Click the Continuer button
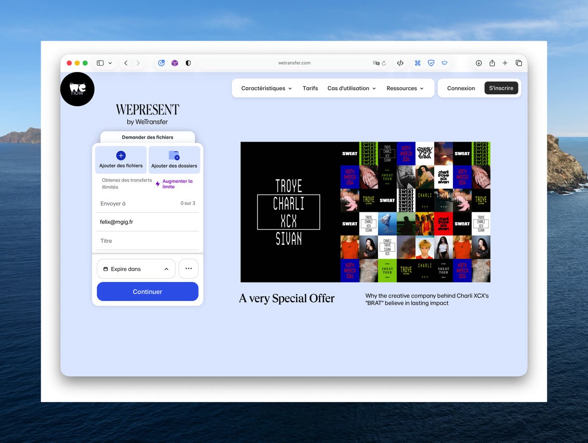The width and height of the screenshot is (588, 443). [147, 291]
